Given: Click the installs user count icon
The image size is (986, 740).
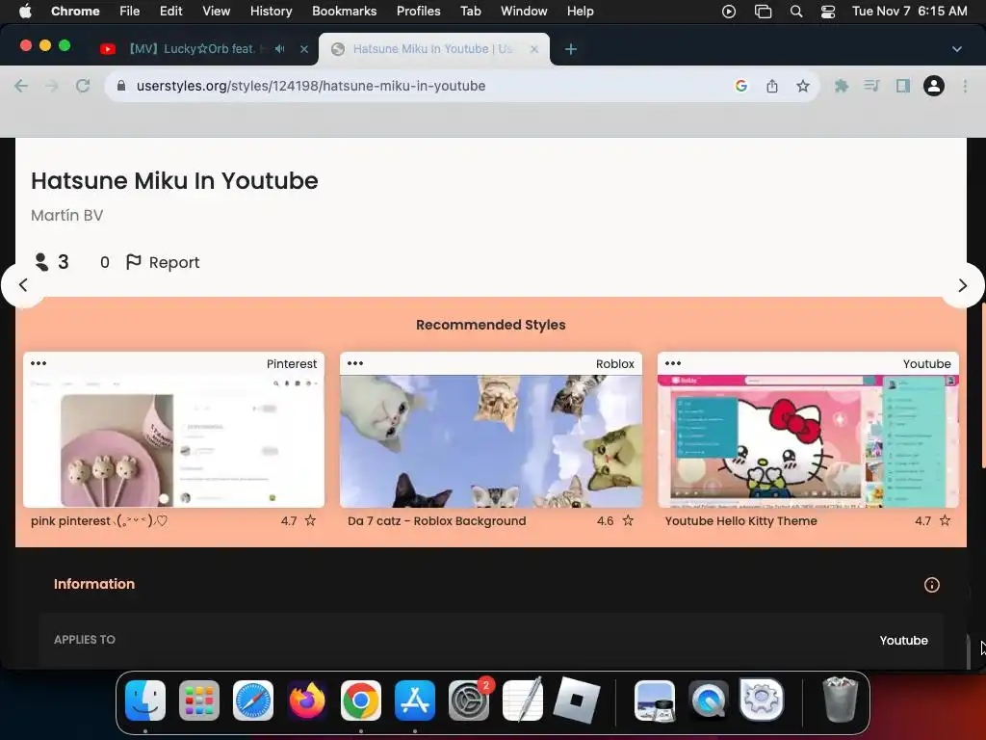Looking at the screenshot, I should (41, 262).
